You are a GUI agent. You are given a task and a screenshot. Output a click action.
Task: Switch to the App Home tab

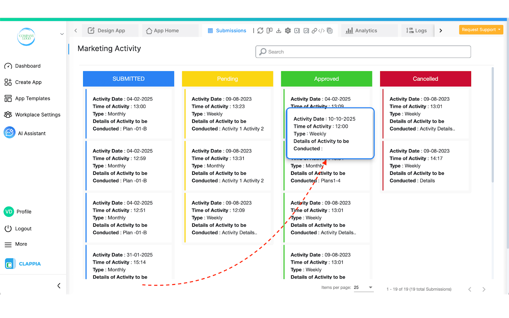(170, 31)
